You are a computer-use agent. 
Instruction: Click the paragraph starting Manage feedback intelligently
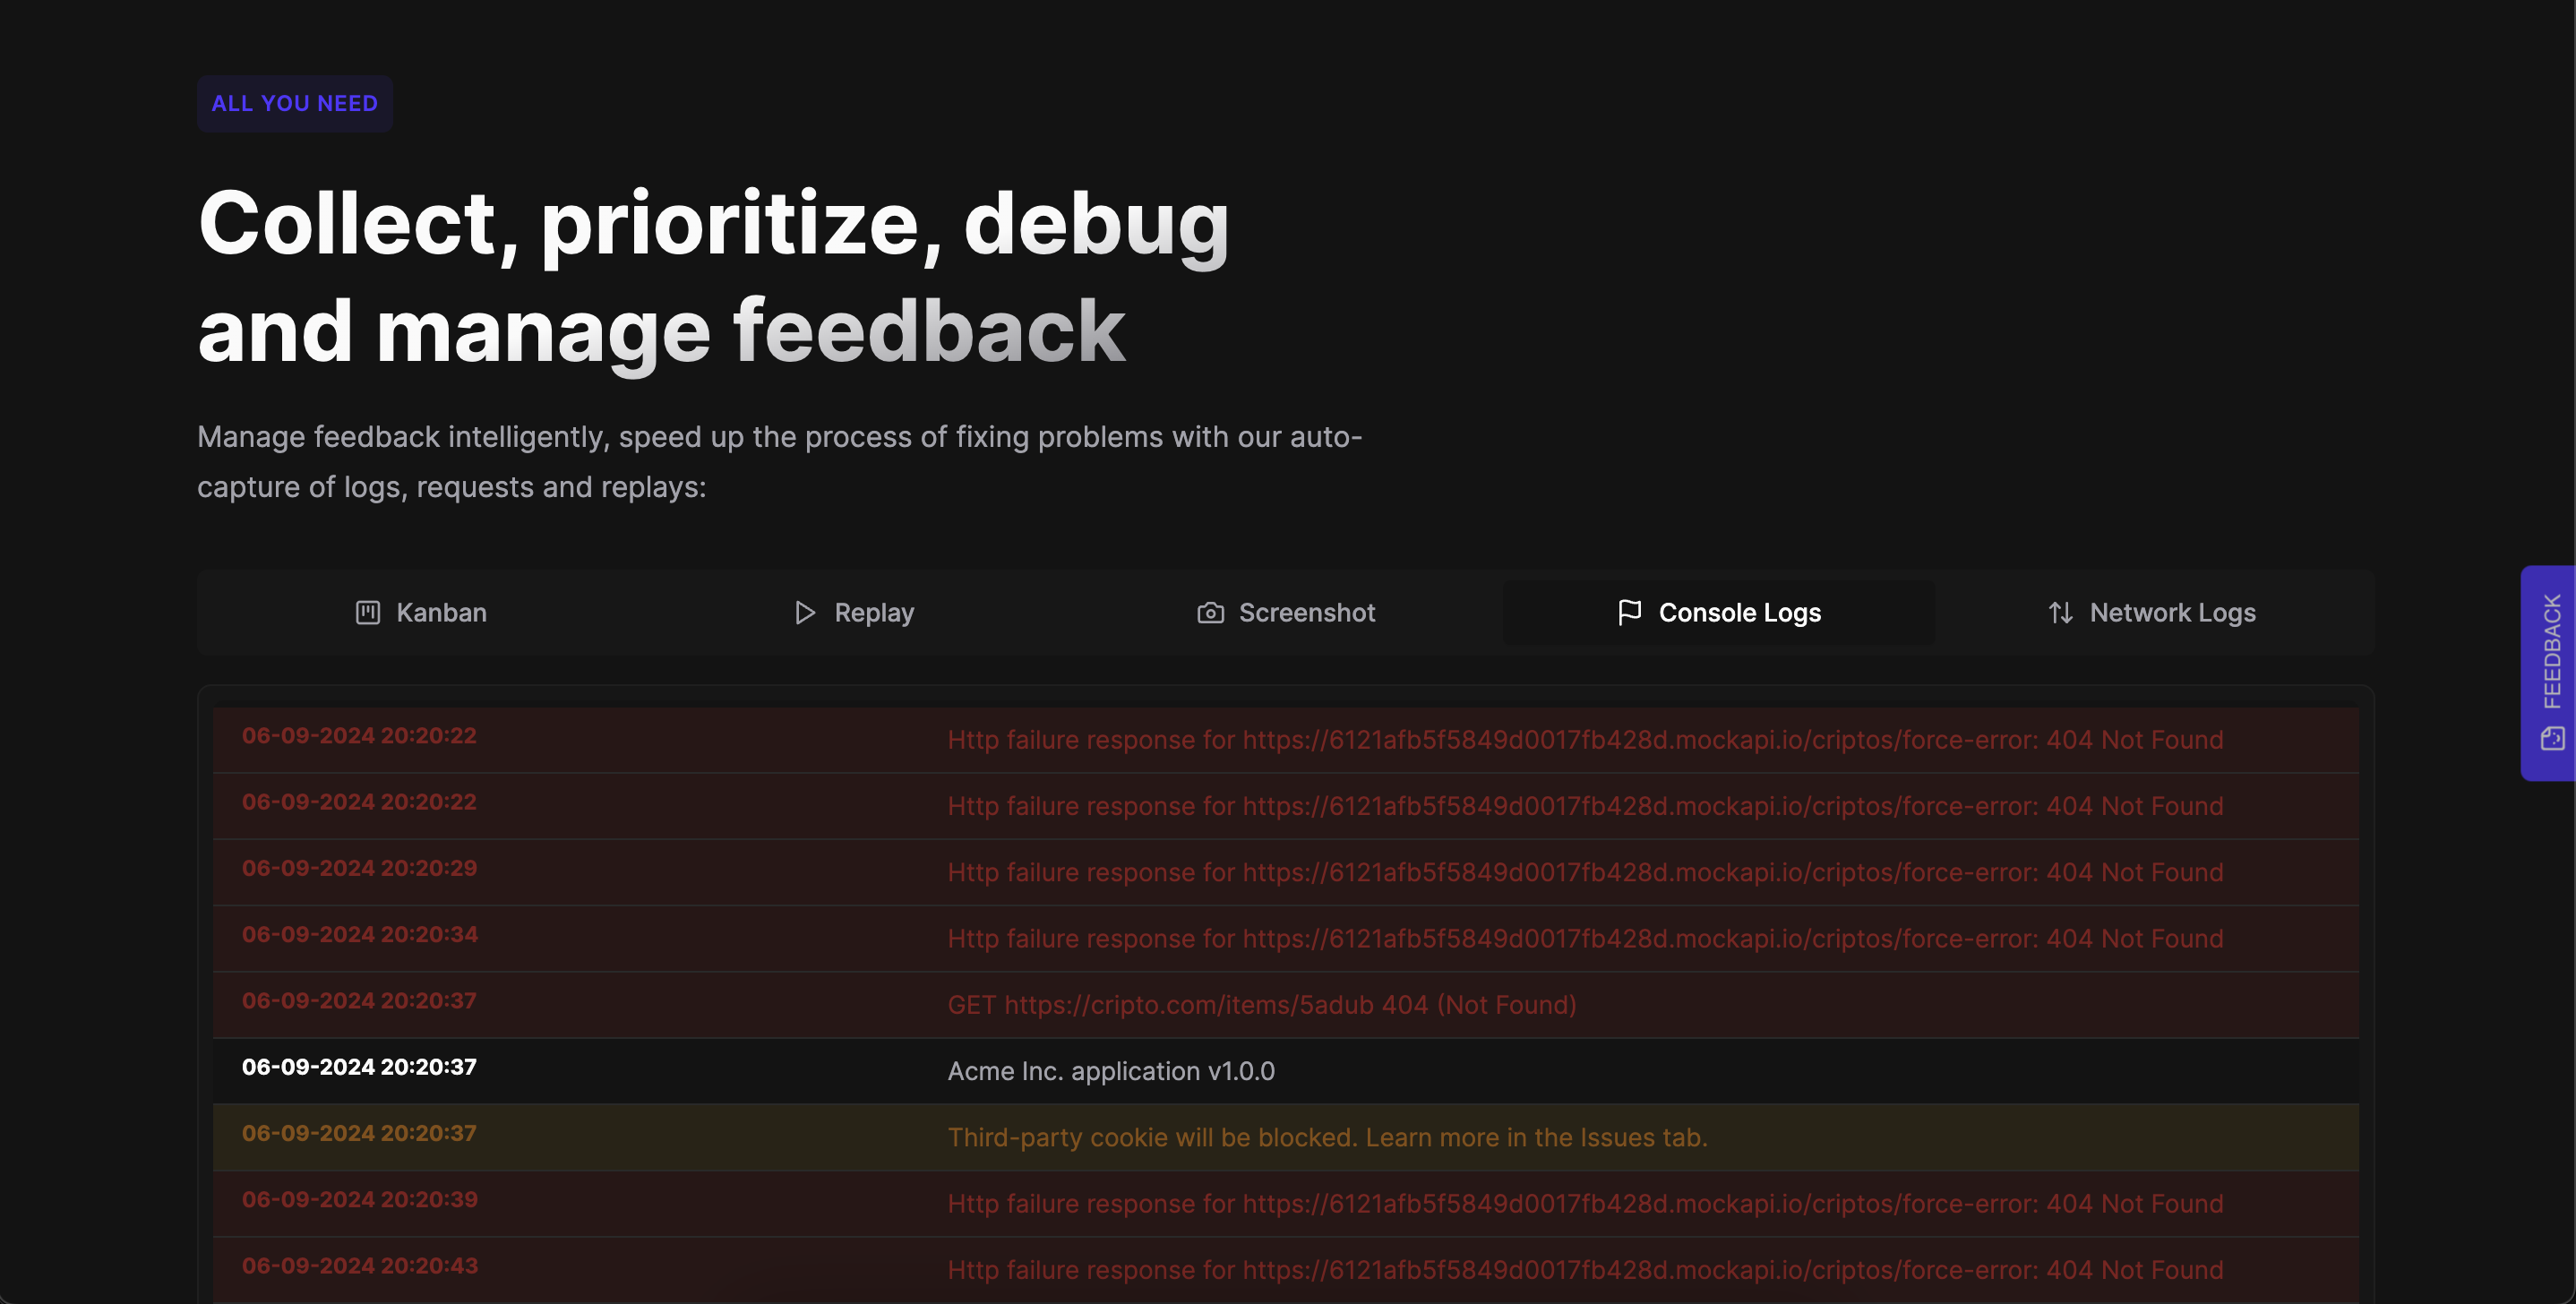[780, 462]
